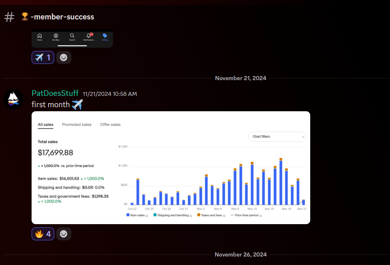Click Shipping and handling $0.00 line

pyautogui.click(x=71, y=187)
